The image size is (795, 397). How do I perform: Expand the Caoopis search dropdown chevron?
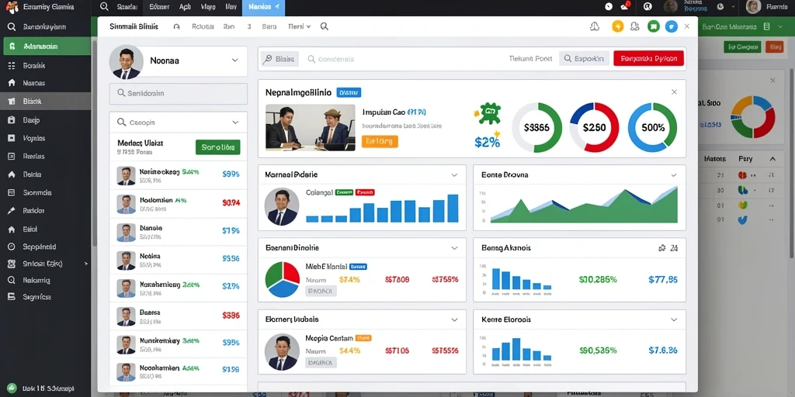(234, 122)
